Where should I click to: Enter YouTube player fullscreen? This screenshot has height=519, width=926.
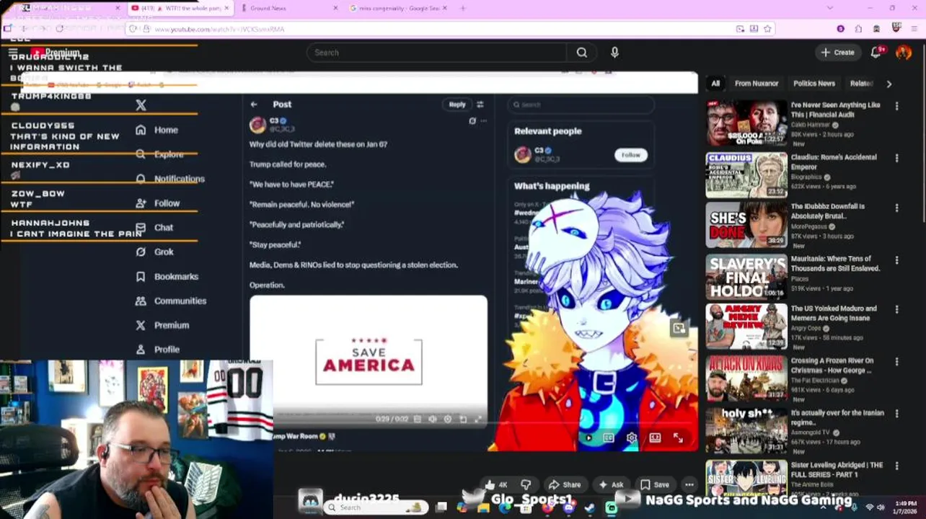point(678,438)
